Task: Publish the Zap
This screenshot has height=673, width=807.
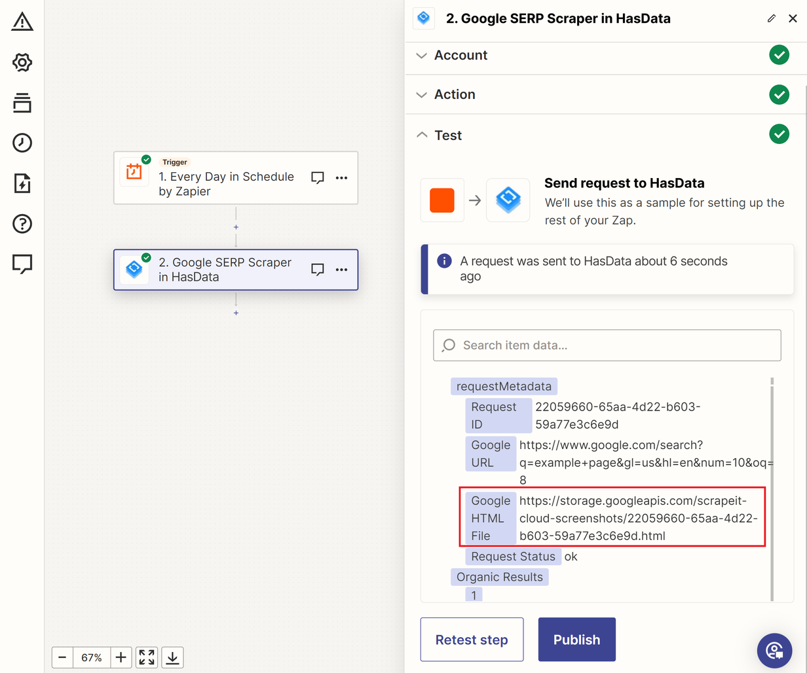Action: 576,640
